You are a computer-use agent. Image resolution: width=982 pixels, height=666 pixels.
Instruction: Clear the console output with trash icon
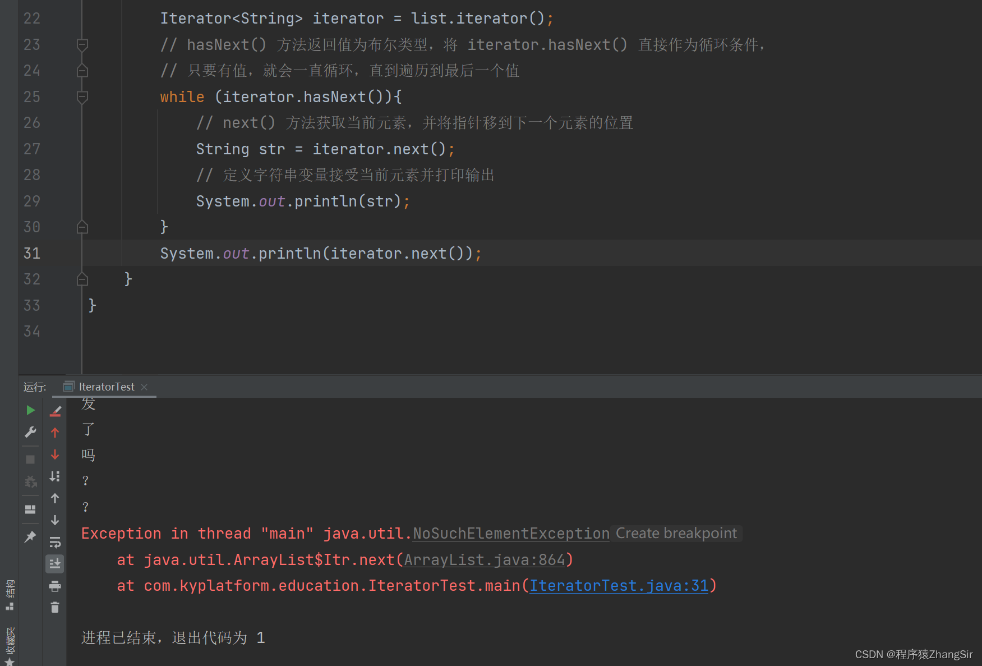pos(55,608)
